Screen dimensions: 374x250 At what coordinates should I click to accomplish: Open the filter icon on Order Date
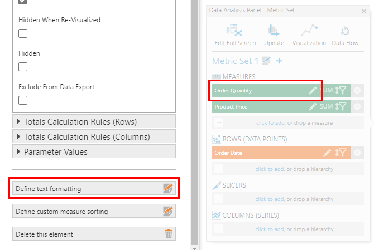click(343, 153)
